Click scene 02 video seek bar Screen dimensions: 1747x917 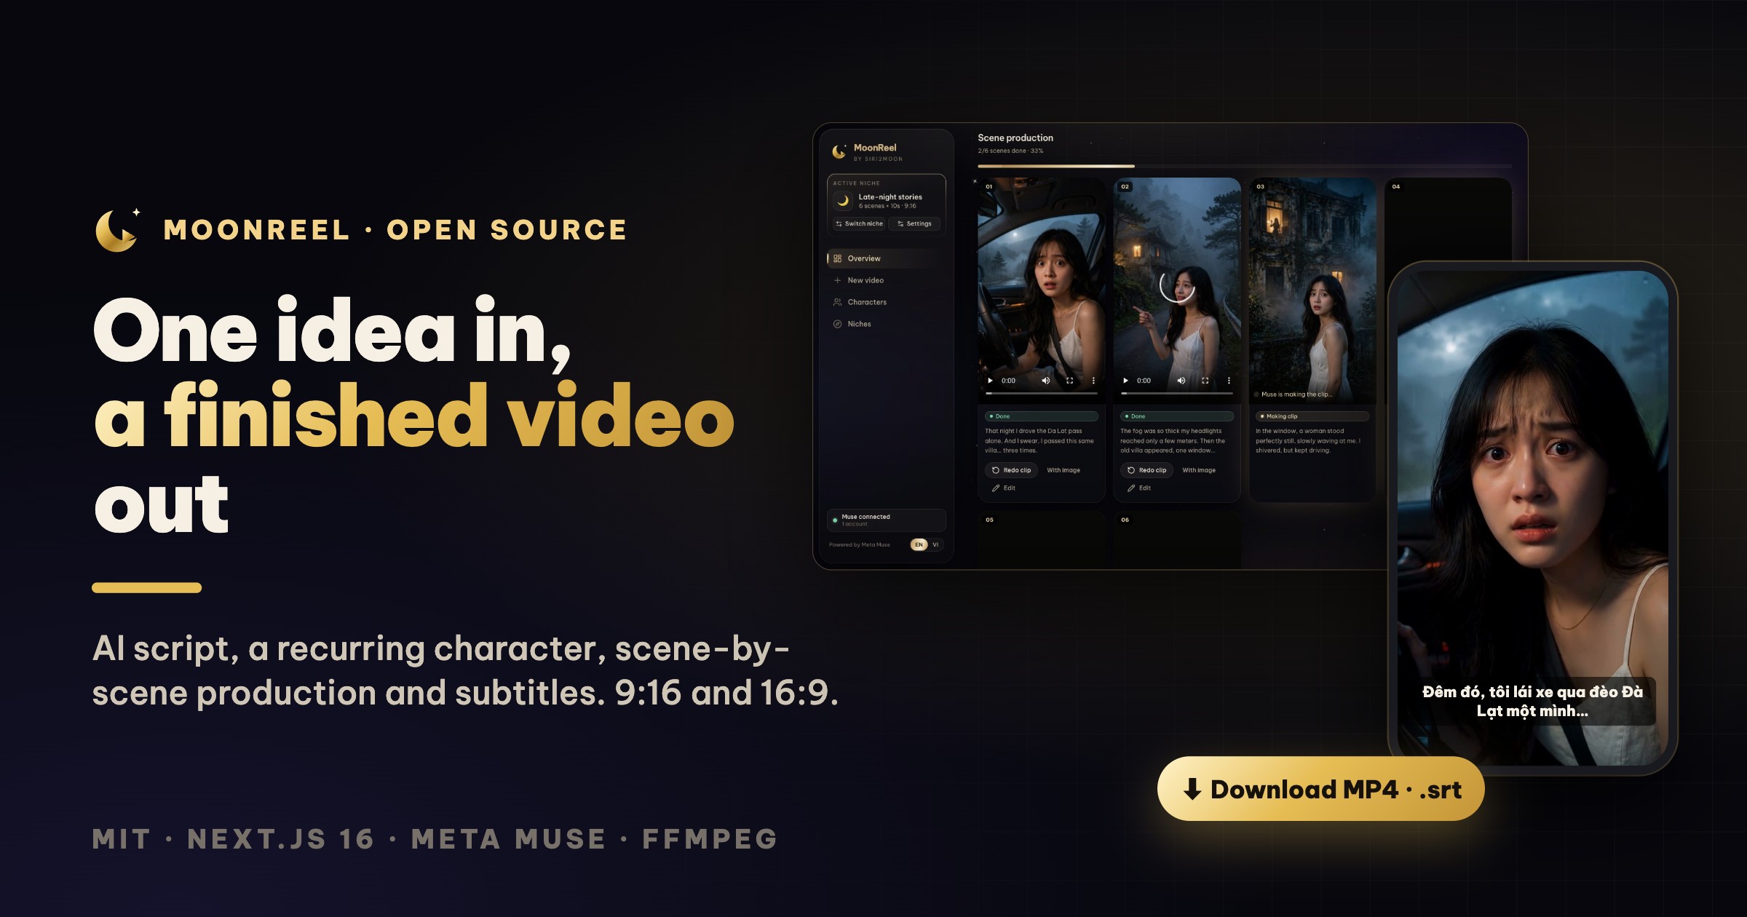coord(1177,393)
